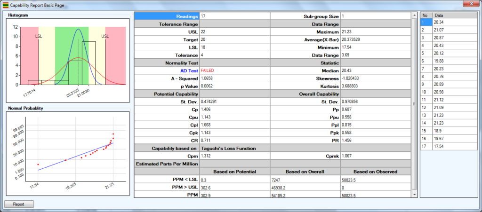Click the table scrollbar down arrow
Image resolution: width=482 pixels, height=212 pixels.
tap(415, 195)
